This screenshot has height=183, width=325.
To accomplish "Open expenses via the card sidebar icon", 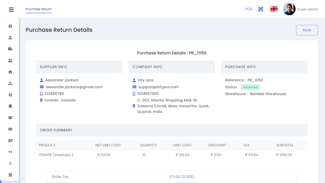I will tap(10, 129).
